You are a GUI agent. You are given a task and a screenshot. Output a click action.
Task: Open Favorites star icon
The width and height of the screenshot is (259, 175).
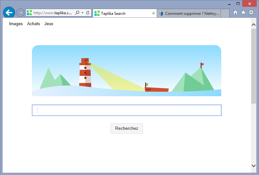click(243, 12)
